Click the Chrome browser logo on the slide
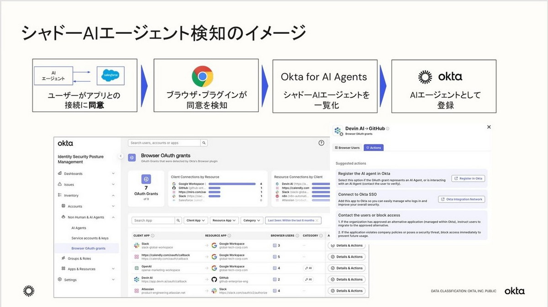The width and height of the screenshot is (548, 307). click(203, 76)
